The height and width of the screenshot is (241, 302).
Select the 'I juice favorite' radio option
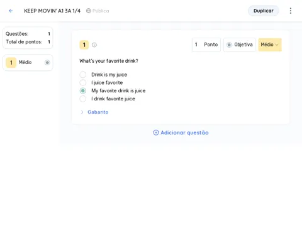pyautogui.click(x=83, y=83)
